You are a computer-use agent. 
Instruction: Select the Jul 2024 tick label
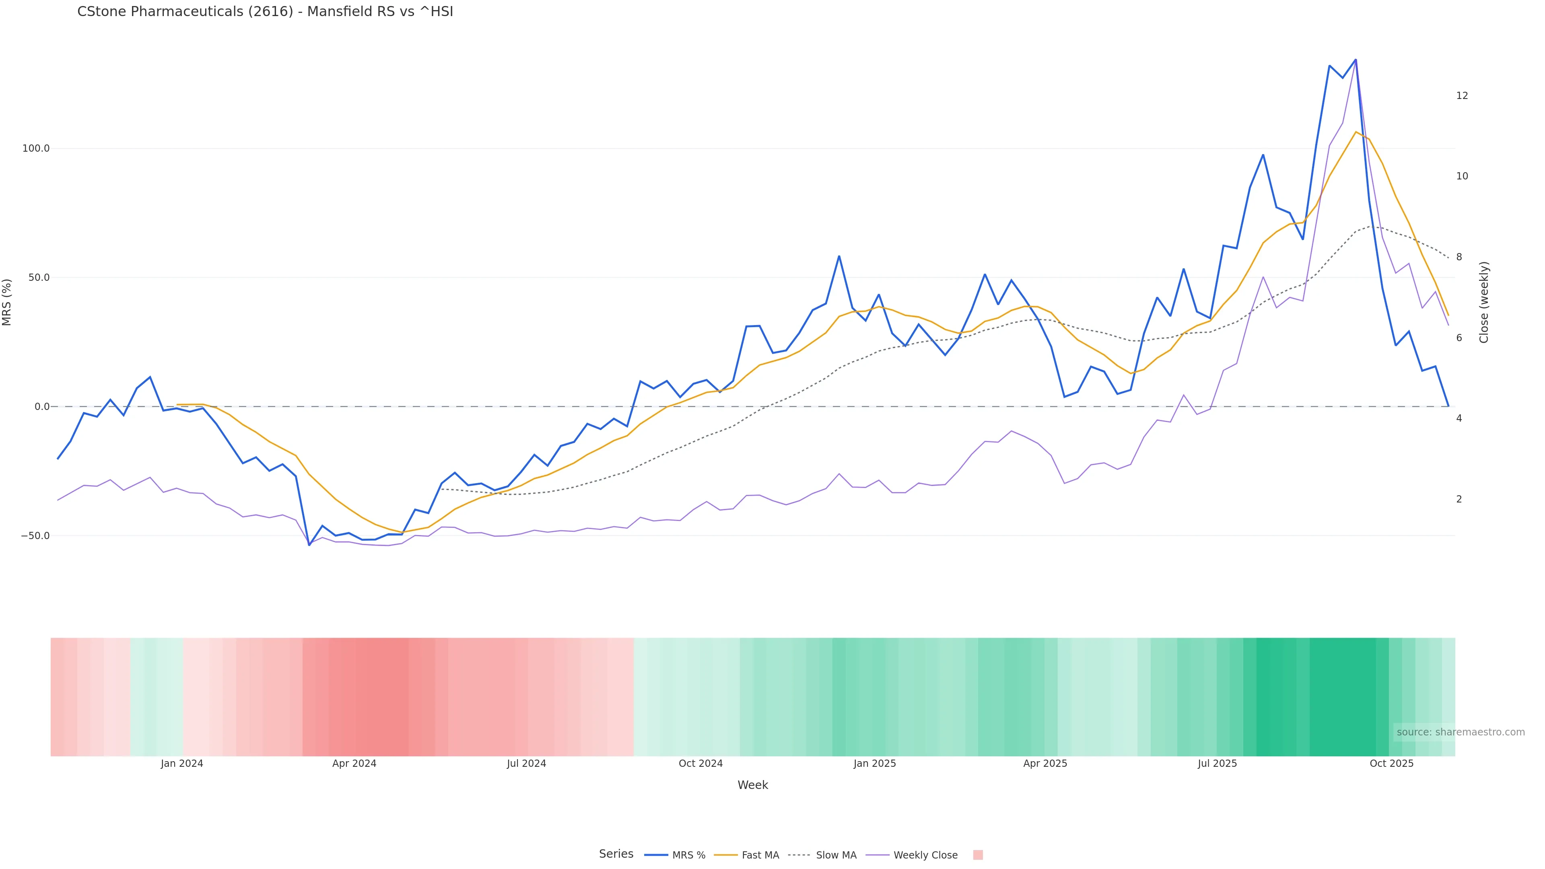coord(527,764)
